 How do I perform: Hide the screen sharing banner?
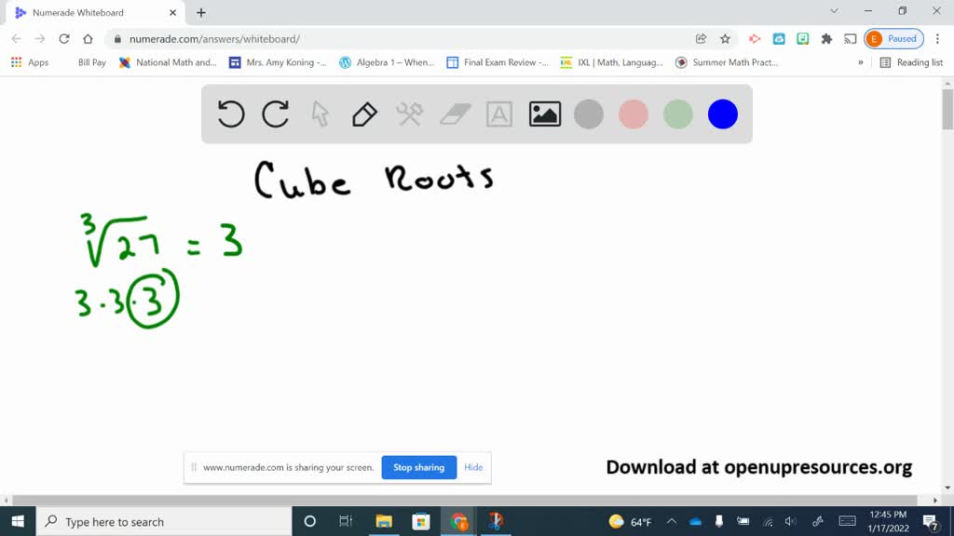(x=473, y=467)
